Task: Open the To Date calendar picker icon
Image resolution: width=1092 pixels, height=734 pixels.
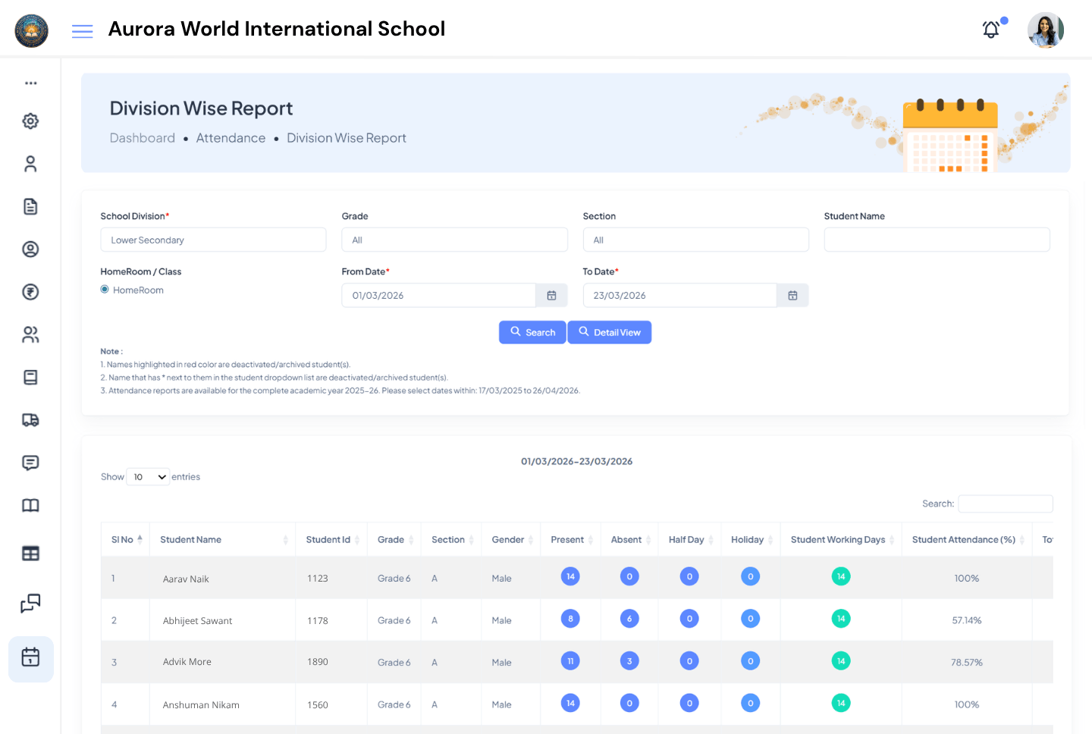Action: (792, 295)
